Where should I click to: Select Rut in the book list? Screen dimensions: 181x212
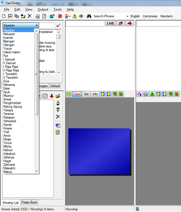[x=18, y=56]
